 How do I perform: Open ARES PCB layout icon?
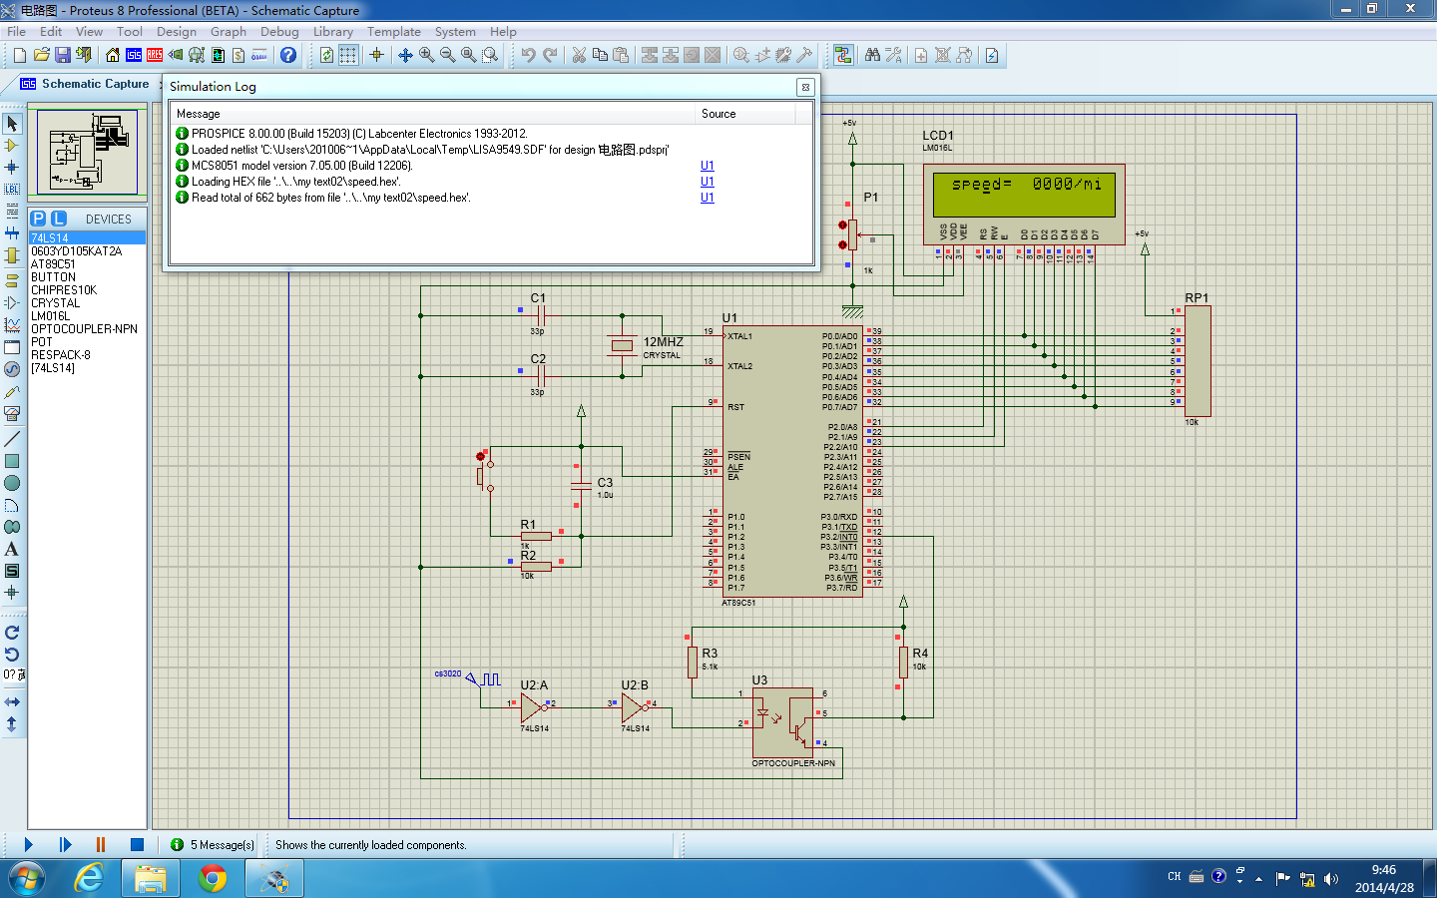[155, 55]
